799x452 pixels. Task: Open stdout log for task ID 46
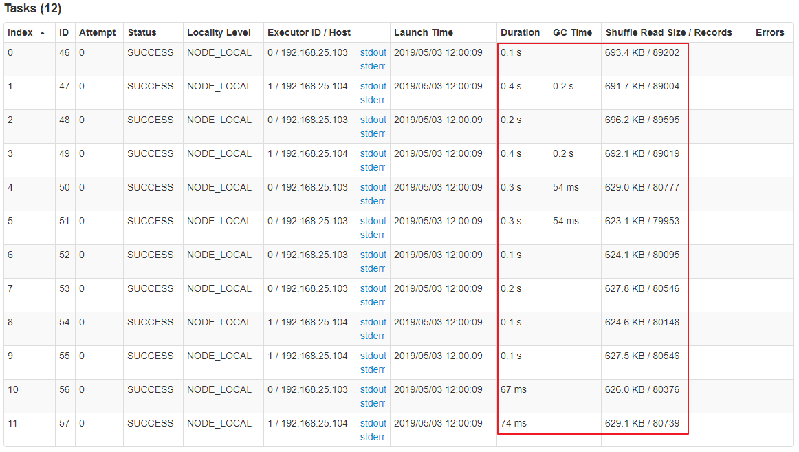click(373, 52)
